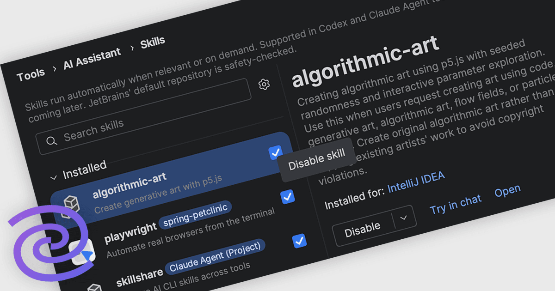
Task: Click the Installed section label
Action: tap(85, 170)
